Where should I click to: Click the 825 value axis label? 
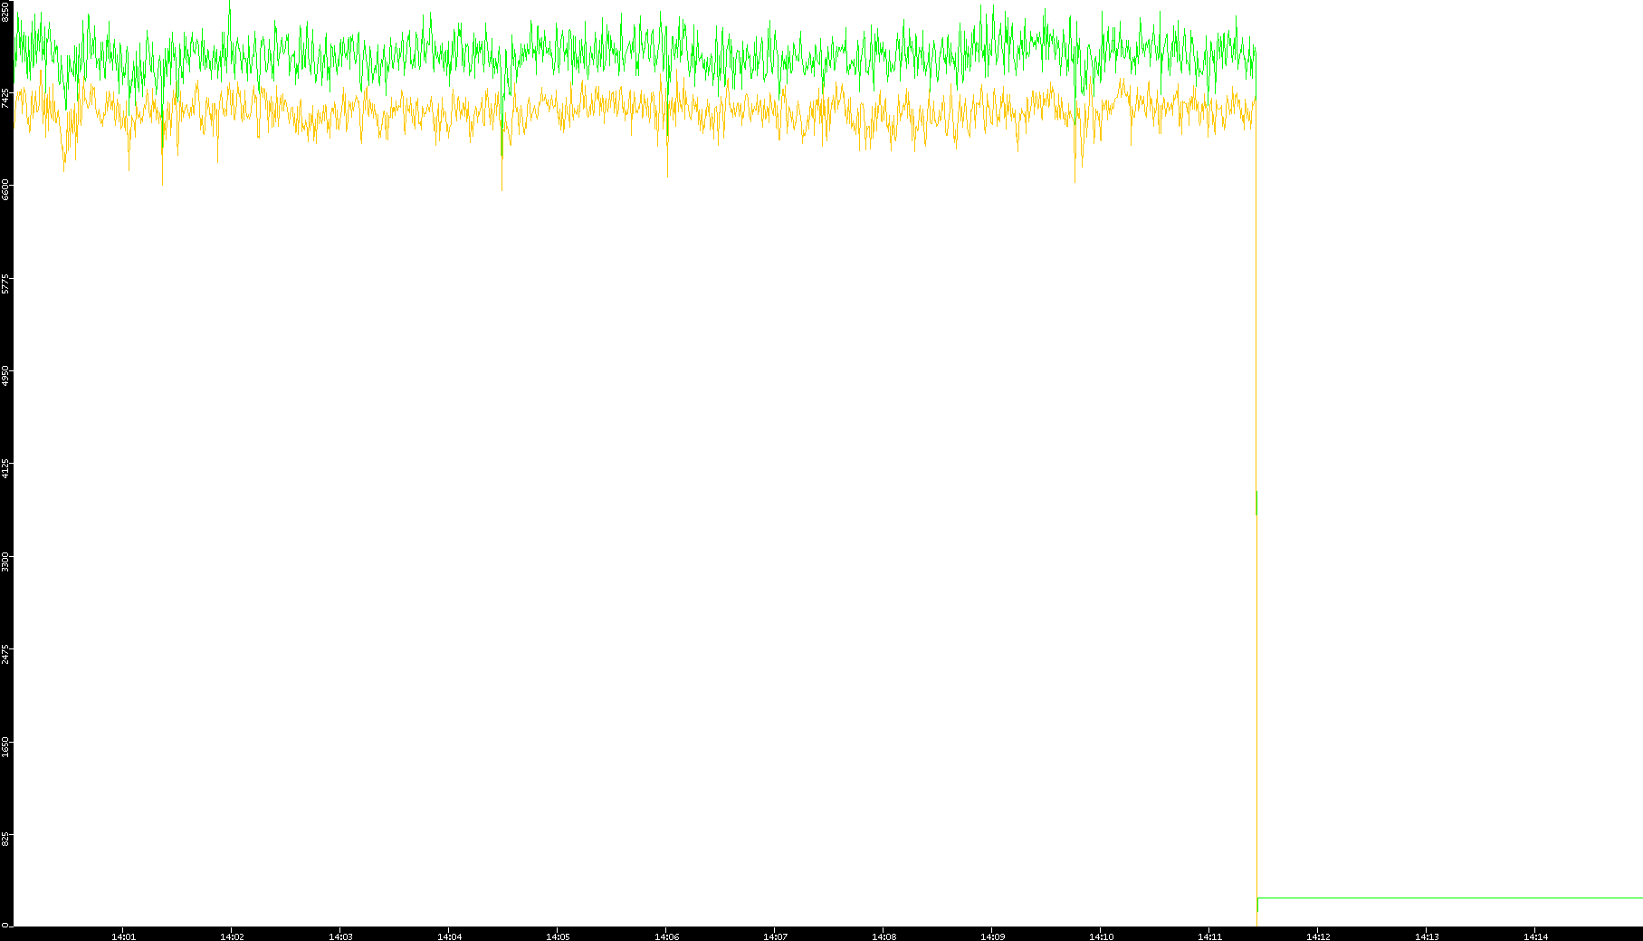[5, 840]
